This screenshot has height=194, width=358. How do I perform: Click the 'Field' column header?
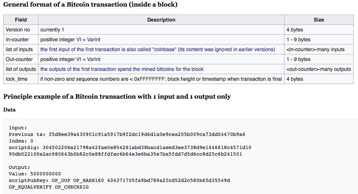point(21,20)
